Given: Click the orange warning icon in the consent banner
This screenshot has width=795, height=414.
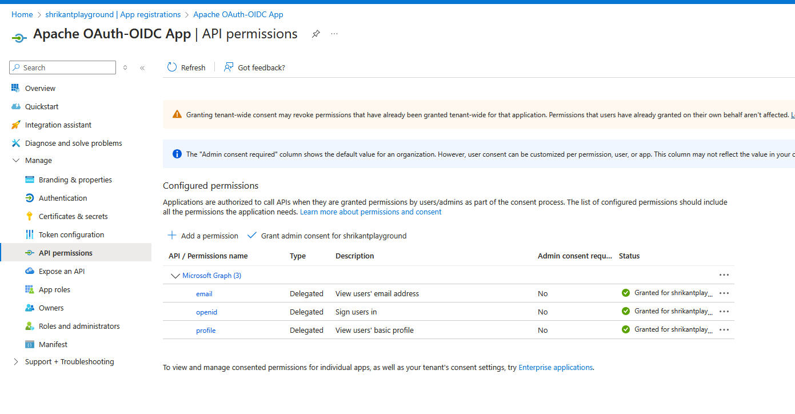Looking at the screenshot, I should pyautogui.click(x=177, y=114).
